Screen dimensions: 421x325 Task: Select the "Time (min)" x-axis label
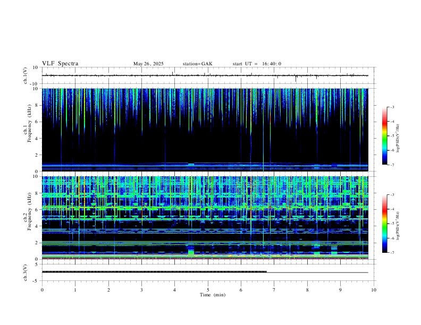[x=213, y=295]
